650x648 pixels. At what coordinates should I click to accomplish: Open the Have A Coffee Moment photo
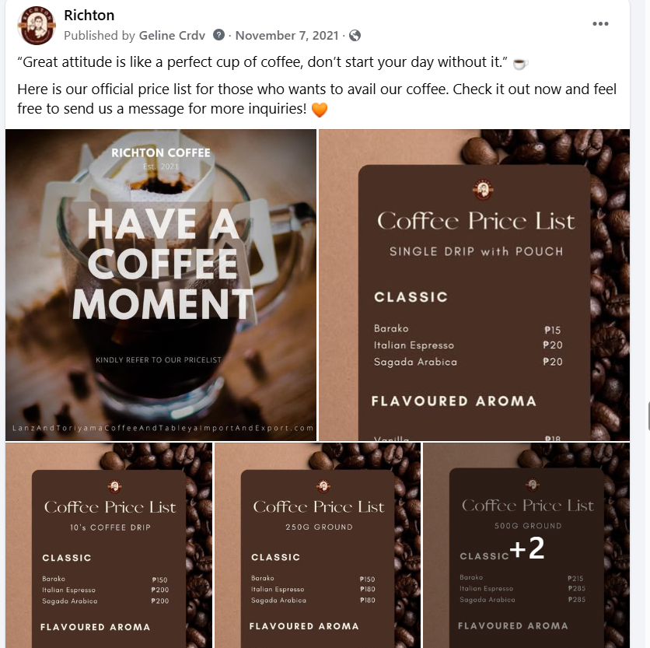click(x=161, y=285)
